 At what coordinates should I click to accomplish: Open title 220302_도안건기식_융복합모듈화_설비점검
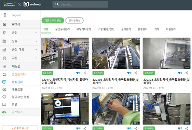[x=166, y=81]
